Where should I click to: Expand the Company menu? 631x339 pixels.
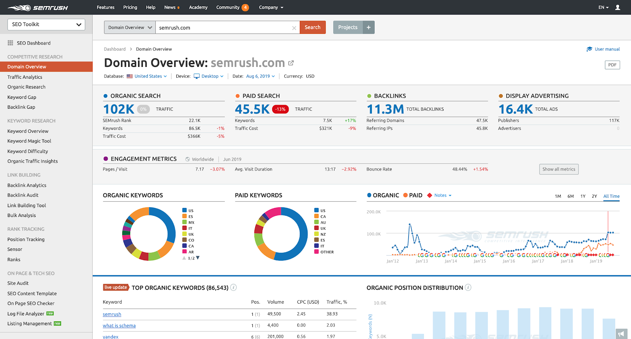coord(271,7)
